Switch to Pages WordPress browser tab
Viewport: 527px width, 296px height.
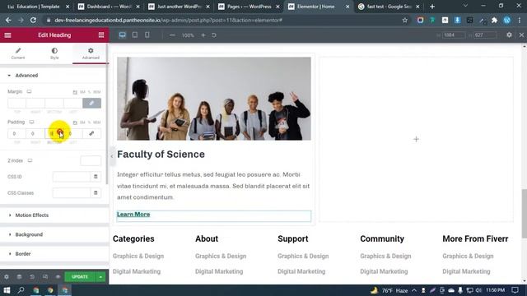click(249, 7)
